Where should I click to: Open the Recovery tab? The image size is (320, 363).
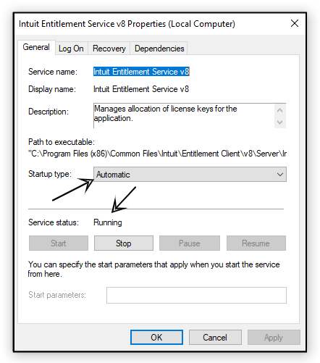109,49
